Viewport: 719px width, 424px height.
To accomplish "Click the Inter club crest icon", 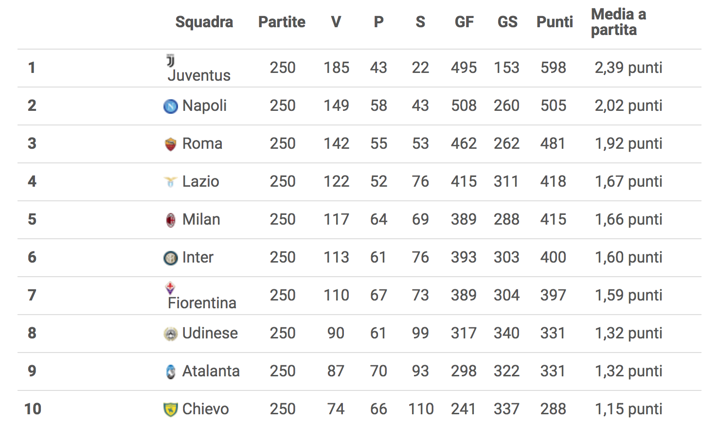I will point(170,258).
